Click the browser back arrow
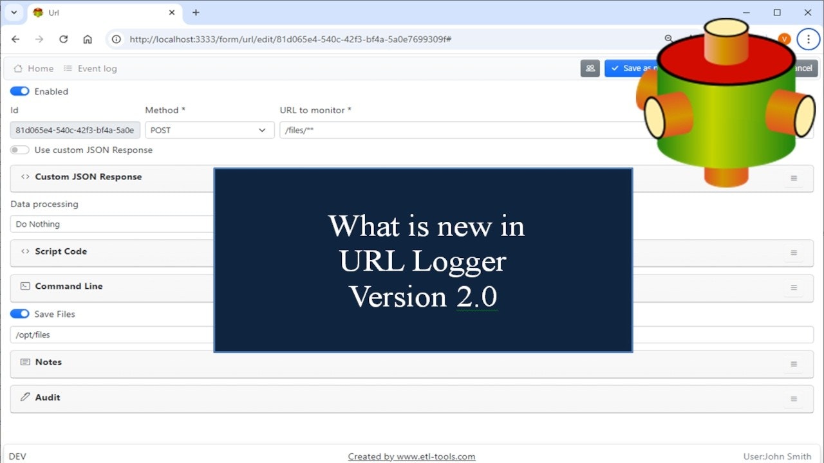824x463 pixels. coord(15,39)
